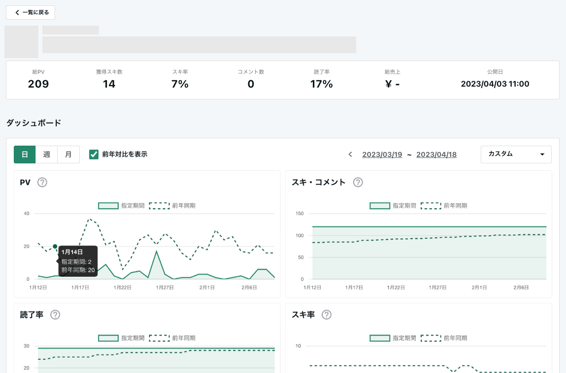Click the スキ・コメント help icon
The image size is (566, 373).
pyautogui.click(x=358, y=183)
